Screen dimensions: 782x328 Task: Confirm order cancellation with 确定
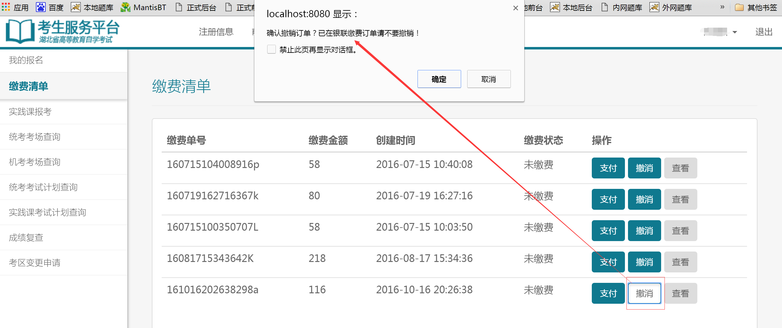(x=439, y=79)
